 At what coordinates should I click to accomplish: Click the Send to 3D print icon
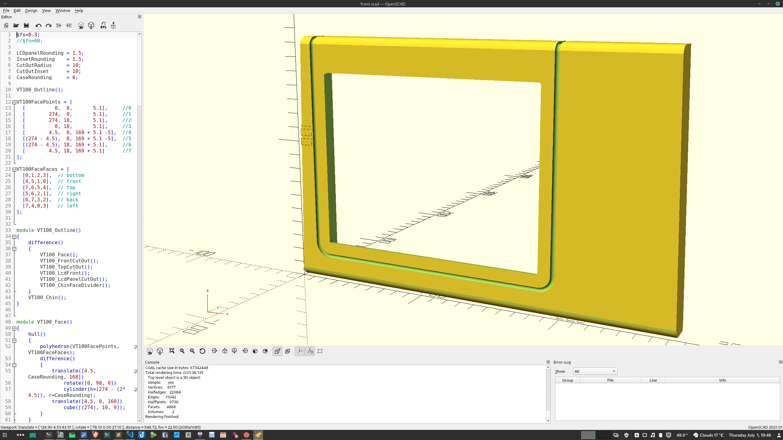pyautogui.click(x=113, y=25)
